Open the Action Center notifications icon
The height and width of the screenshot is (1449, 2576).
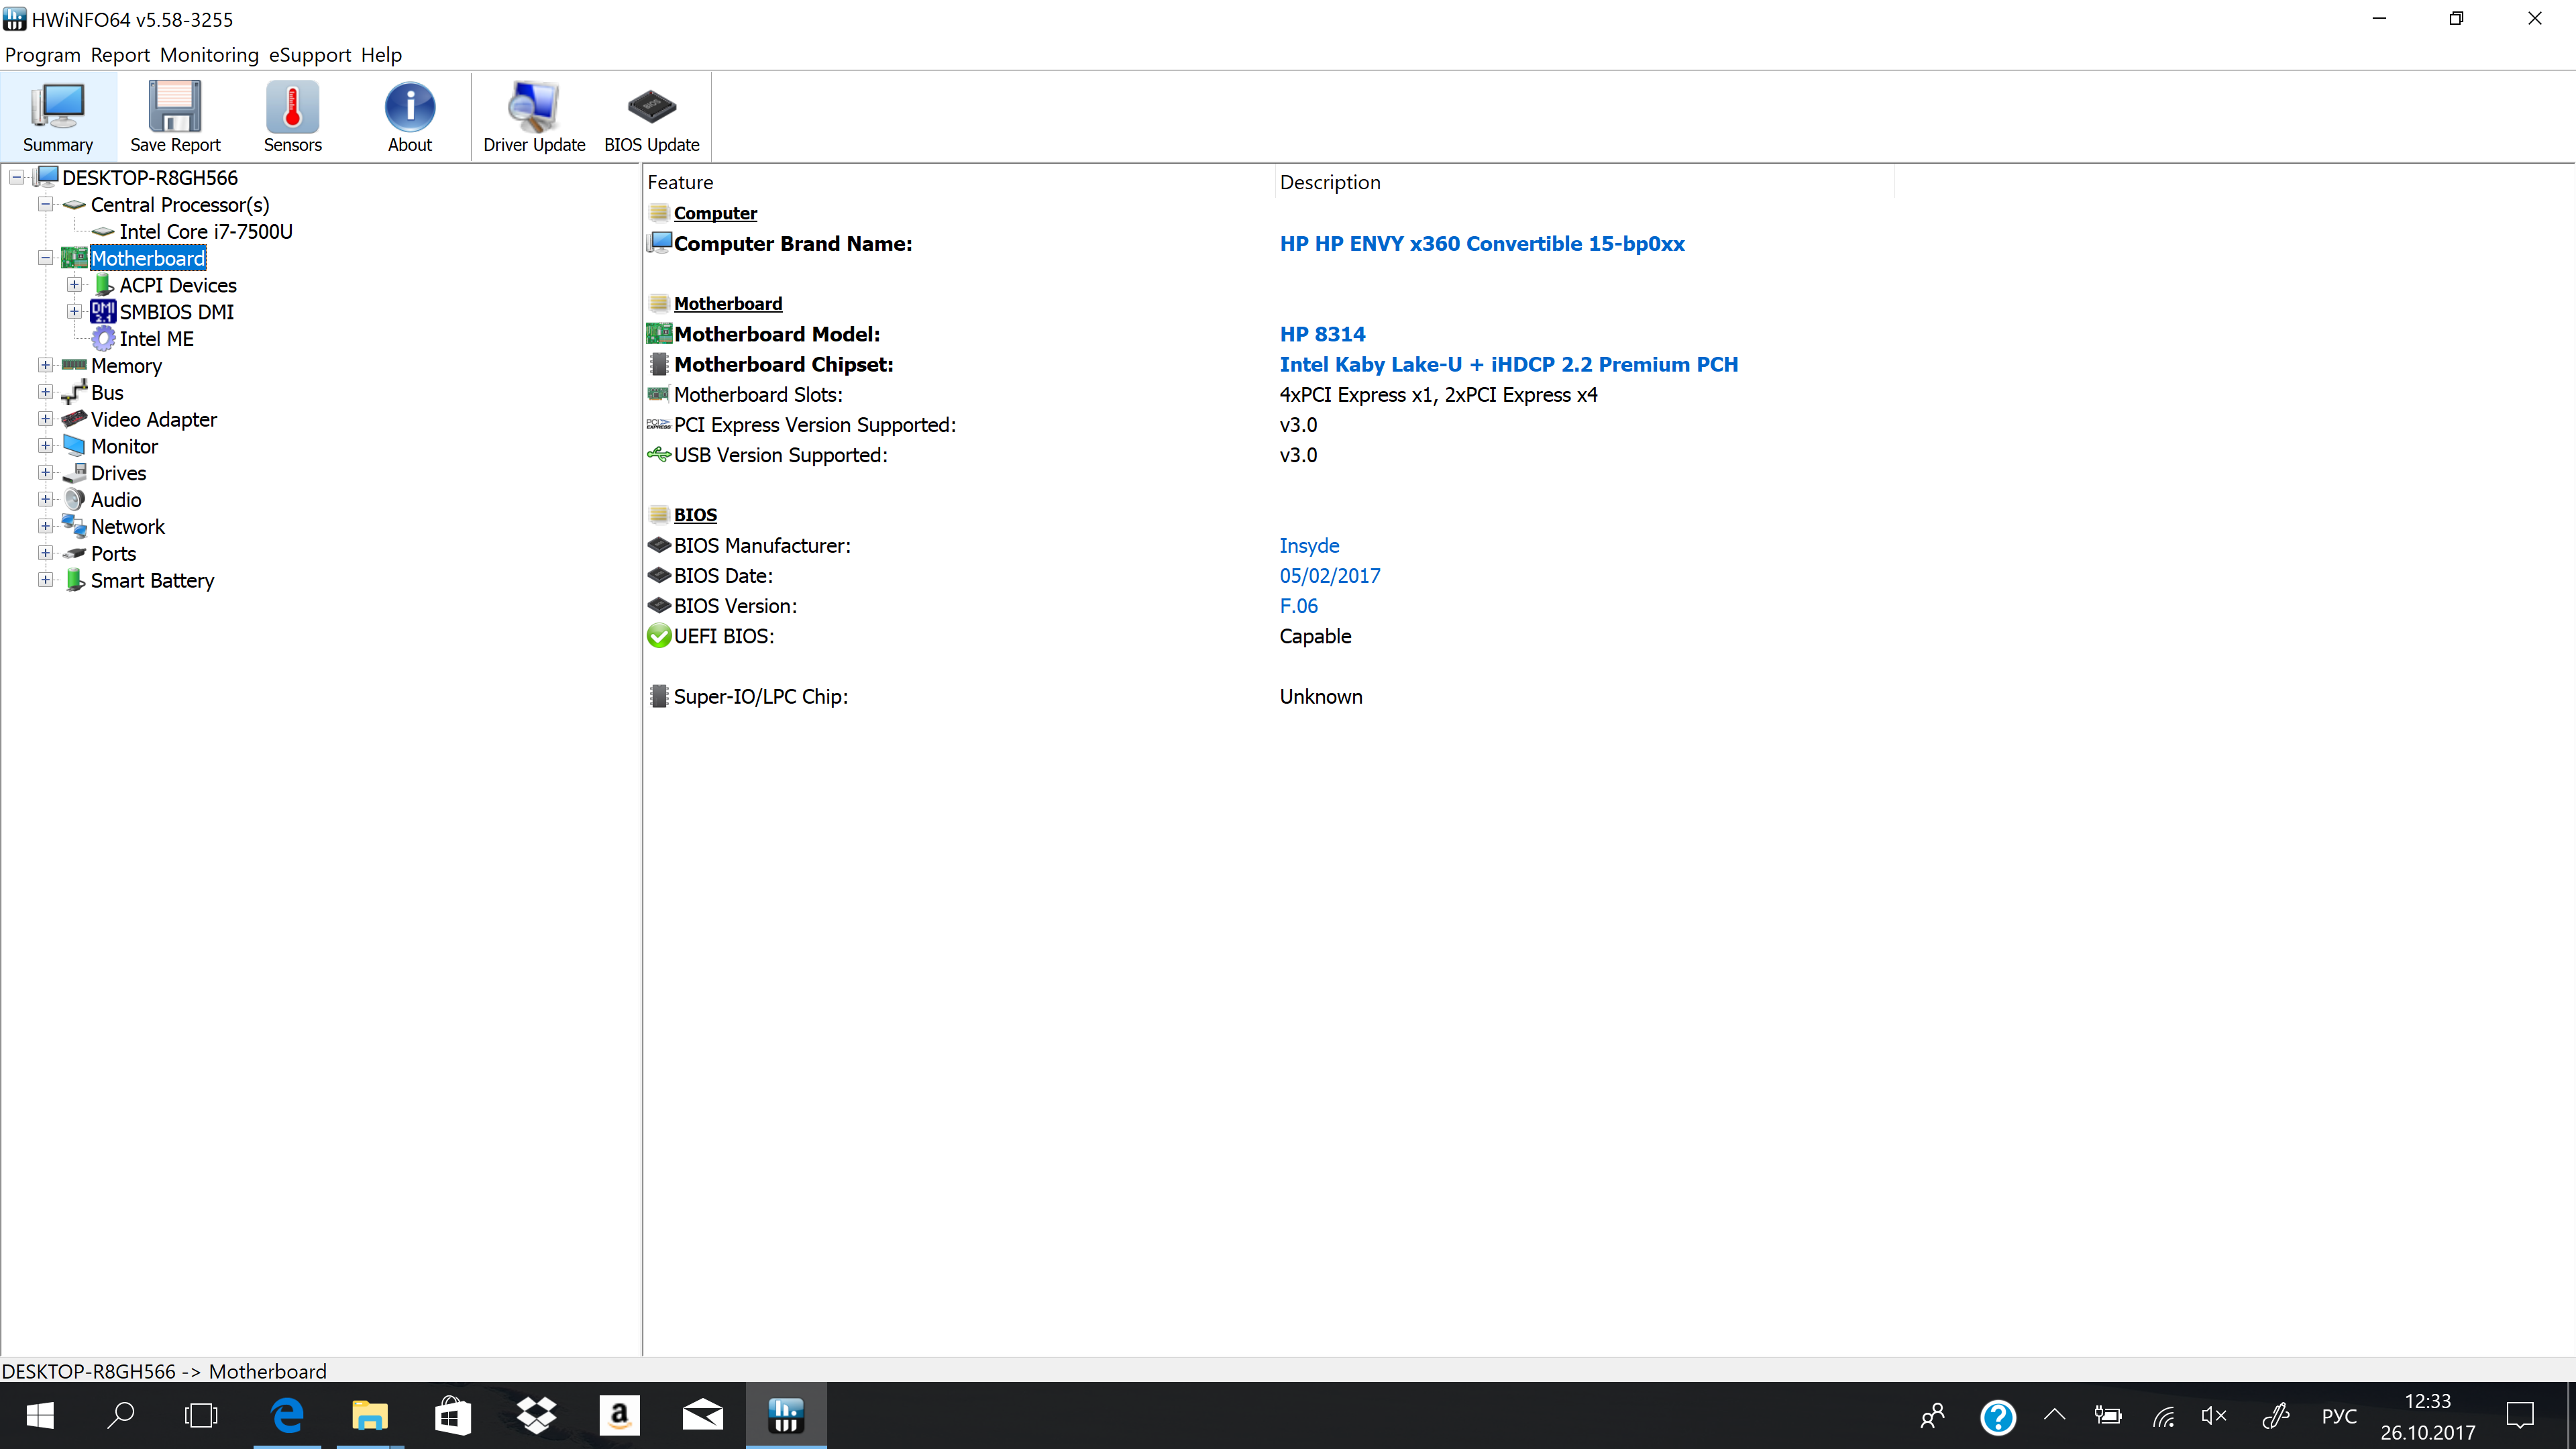tap(2520, 1415)
